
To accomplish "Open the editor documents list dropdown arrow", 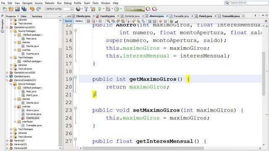I will (x=263, y=16).
